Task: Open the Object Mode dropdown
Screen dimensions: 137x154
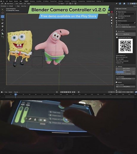Action: tap(9, 4)
